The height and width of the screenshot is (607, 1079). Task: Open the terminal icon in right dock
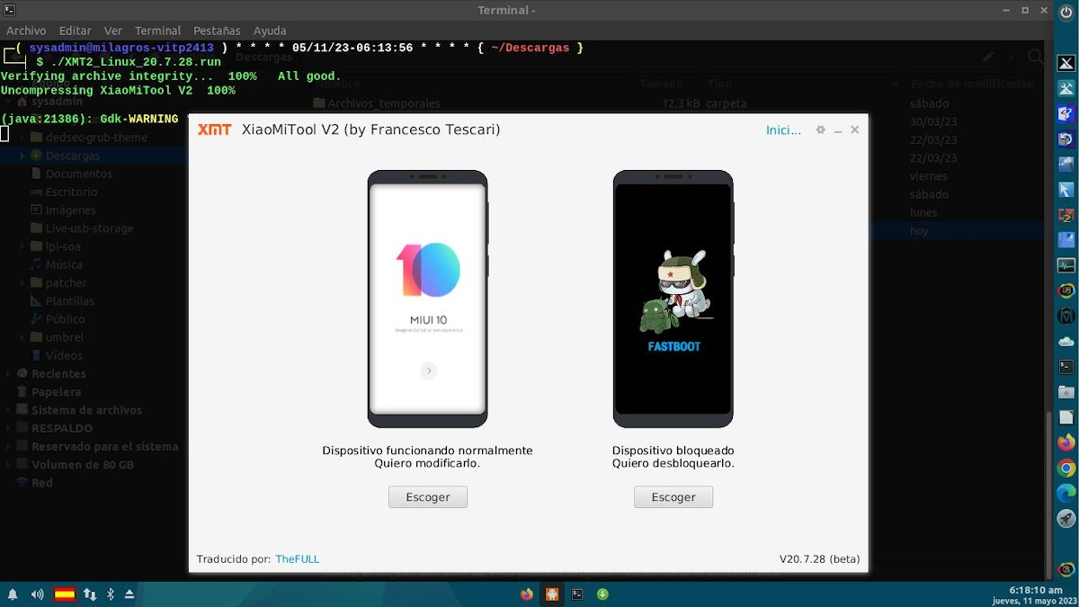click(x=1066, y=366)
